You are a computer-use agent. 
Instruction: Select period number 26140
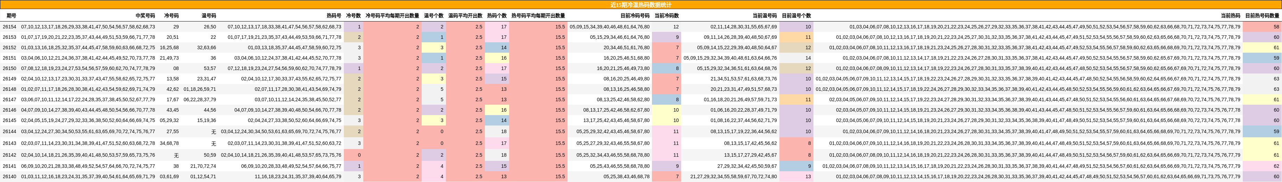coord(9,176)
